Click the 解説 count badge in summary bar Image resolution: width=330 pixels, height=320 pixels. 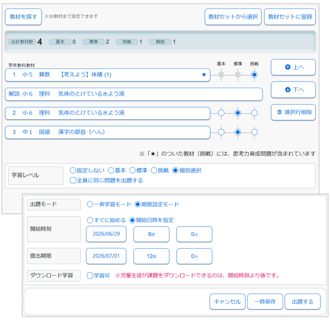160,42
